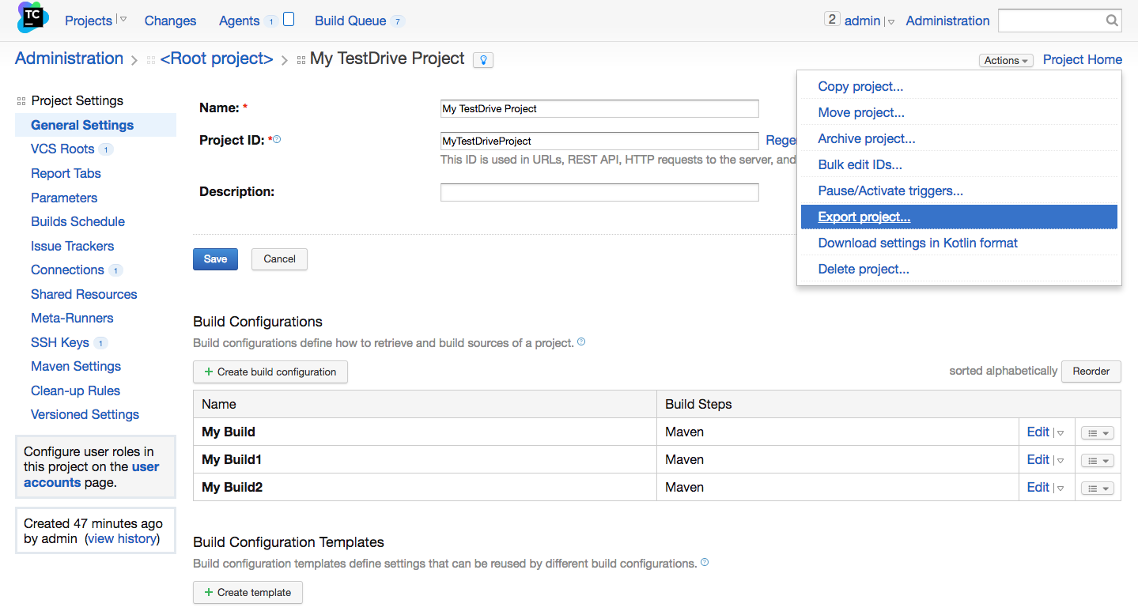The image size is (1138, 615).
Task: Click the Cancel button
Action: point(279,259)
